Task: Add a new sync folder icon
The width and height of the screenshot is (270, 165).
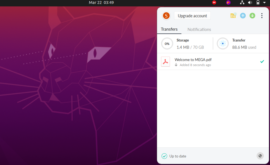Action: pyautogui.click(x=233, y=15)
